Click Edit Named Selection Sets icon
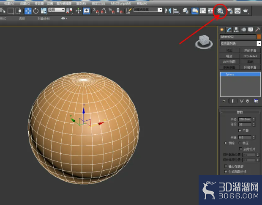The image size is (262, 205). pyautogui.click(x=128, y=11)
